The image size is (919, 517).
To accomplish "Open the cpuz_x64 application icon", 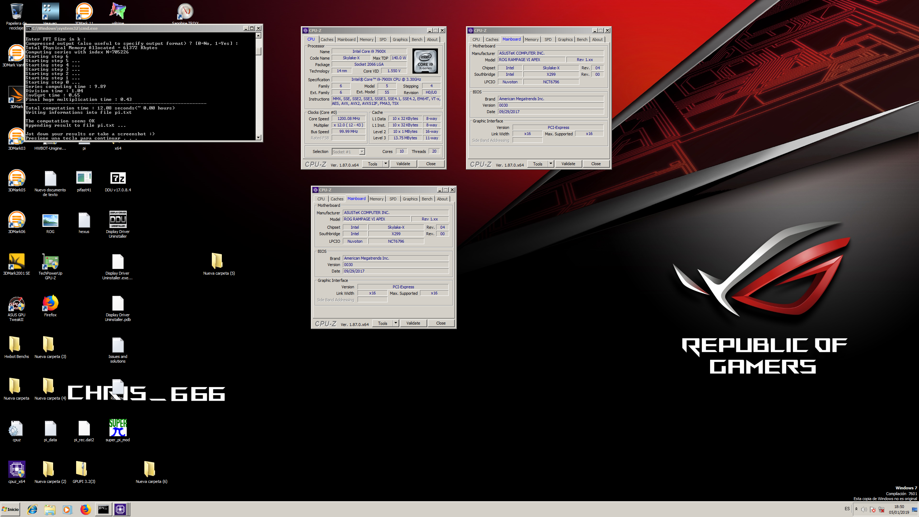I will [x=17, y=472].
